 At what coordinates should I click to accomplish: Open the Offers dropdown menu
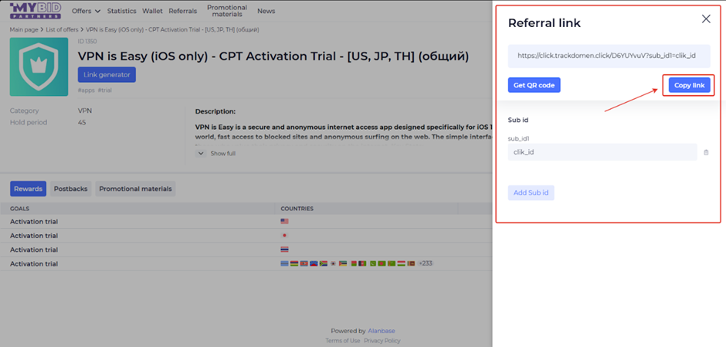point(87,11)
